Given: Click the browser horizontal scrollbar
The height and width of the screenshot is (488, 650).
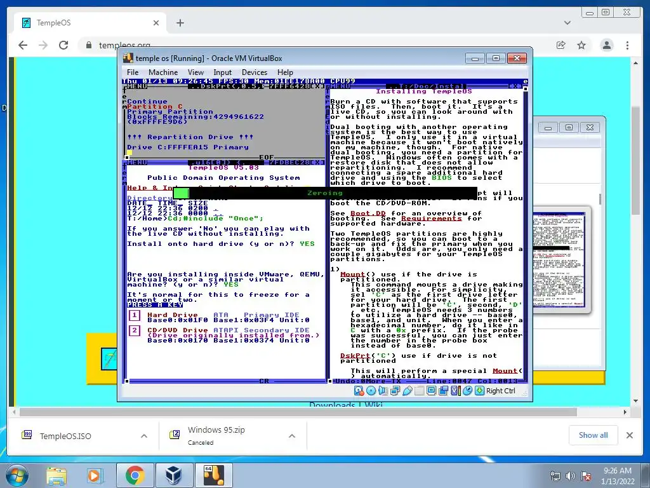Looking at the screenshot, I should 298,412.
